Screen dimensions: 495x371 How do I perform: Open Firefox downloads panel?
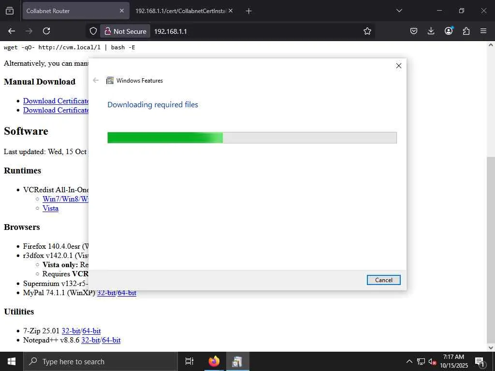point(431,31)
